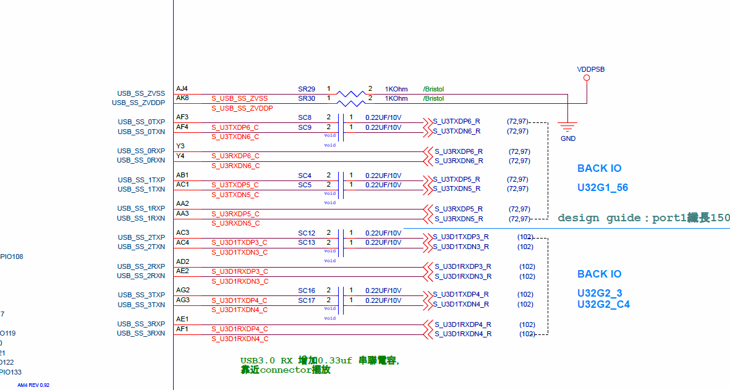Screen dimensions: 730x390
Task: Click the 1KOhm value of SR29
Action: click(x=396, y=90)
